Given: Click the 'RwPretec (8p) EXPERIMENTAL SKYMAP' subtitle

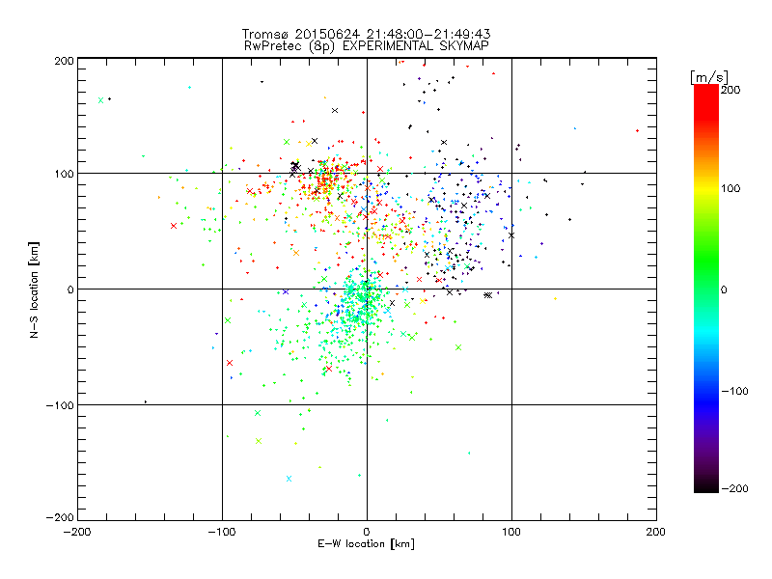Looking at the screenshot, I should tap(367, 46).
